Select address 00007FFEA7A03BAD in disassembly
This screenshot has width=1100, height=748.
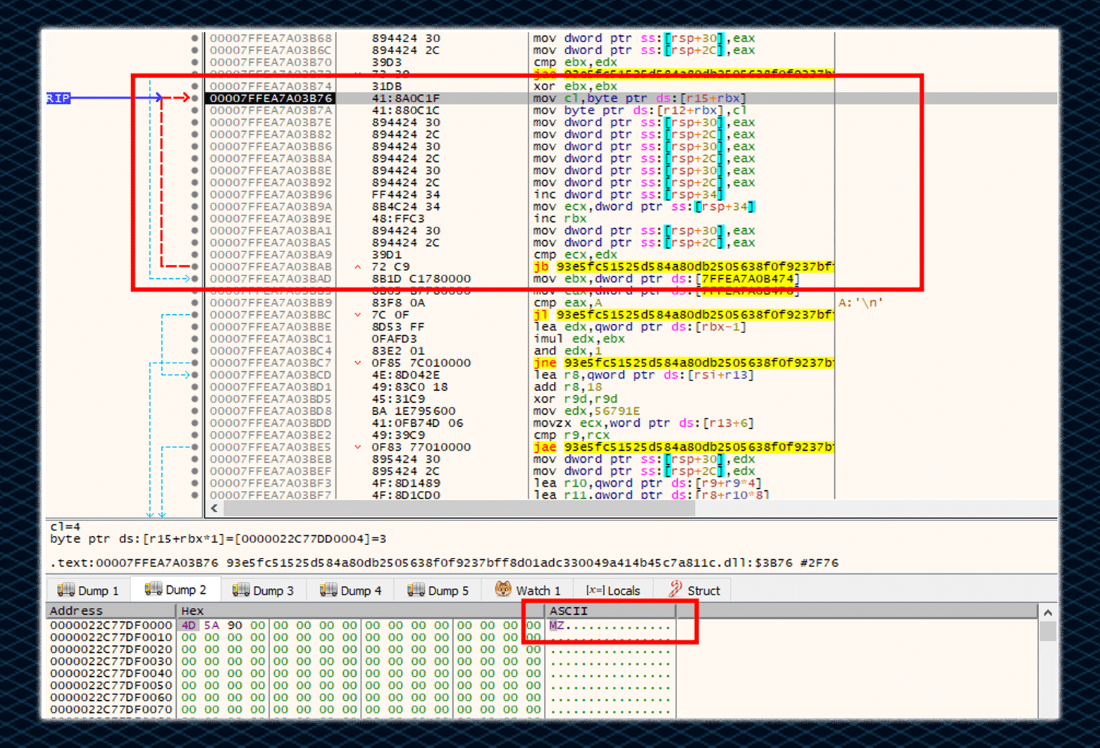(271, 279)
